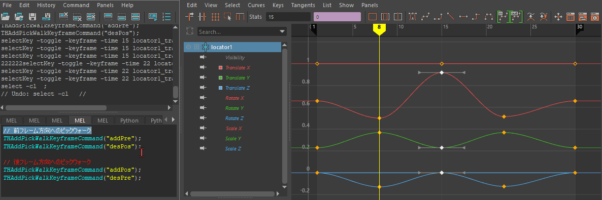
Task: Collapse locator1 with the minus icon
Action: 188,47
